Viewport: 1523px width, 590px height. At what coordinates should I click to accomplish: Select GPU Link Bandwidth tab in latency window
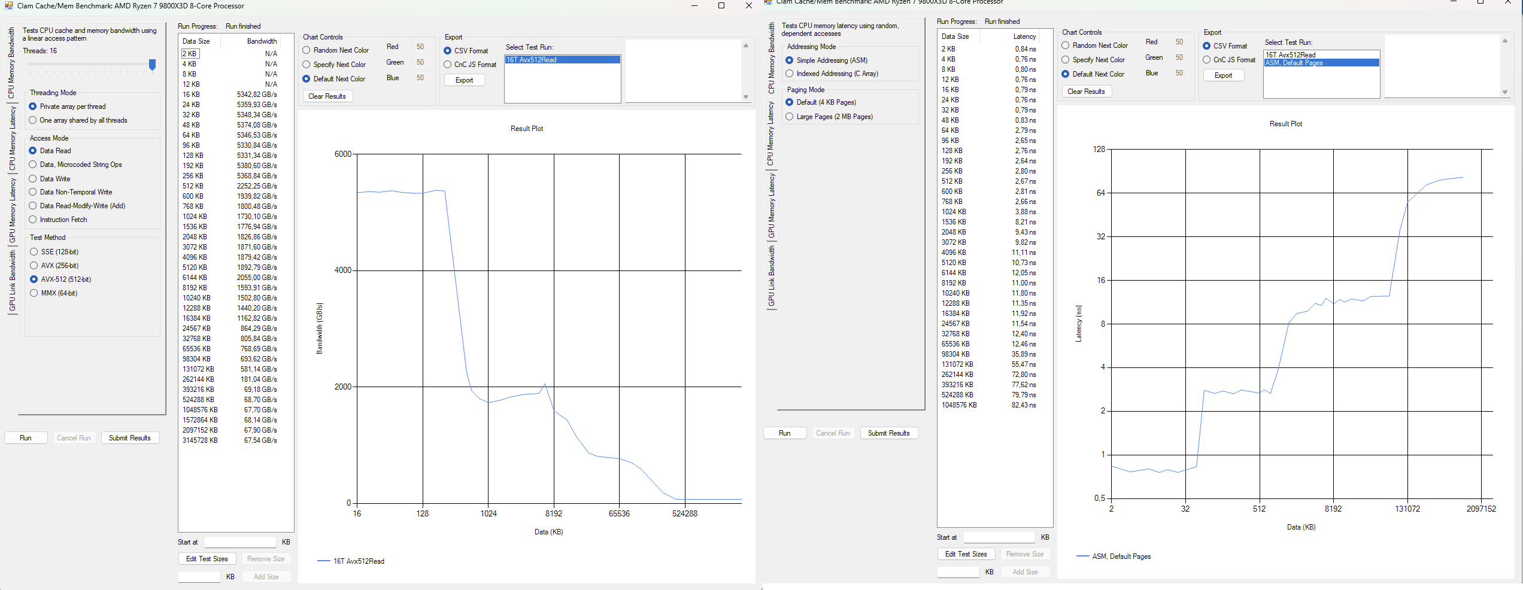[772, 276]
